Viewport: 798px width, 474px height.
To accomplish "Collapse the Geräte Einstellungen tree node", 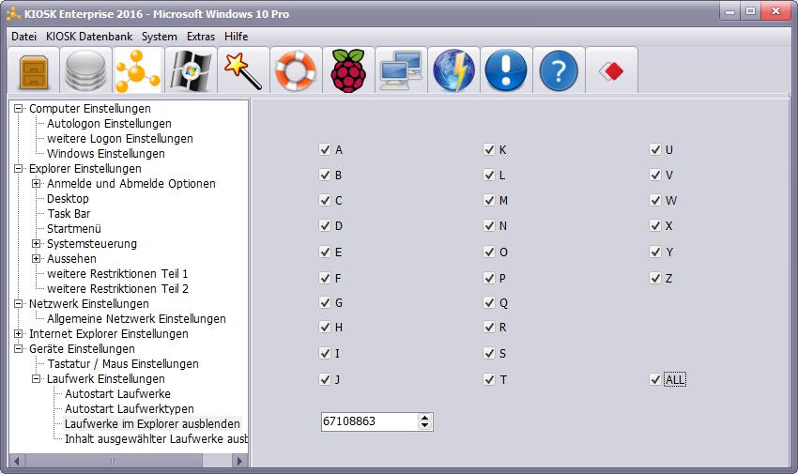I will [x=19, y=349].
